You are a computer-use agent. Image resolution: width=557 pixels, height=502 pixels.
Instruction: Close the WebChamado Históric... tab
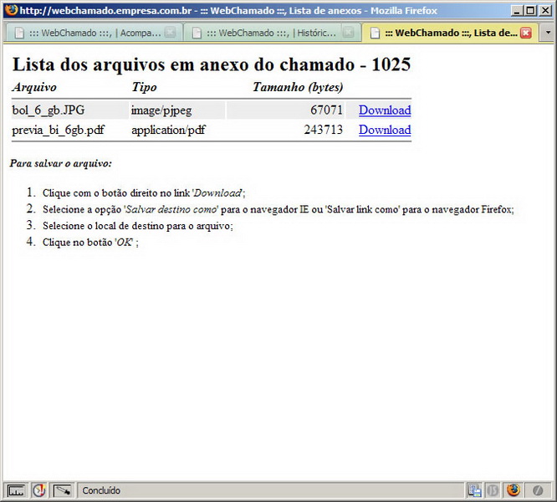pos(348,33)
